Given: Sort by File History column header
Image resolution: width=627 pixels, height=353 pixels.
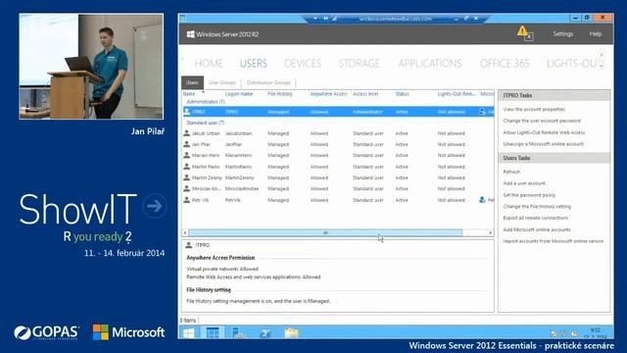Looking at the screenshot, I should 280,94.
